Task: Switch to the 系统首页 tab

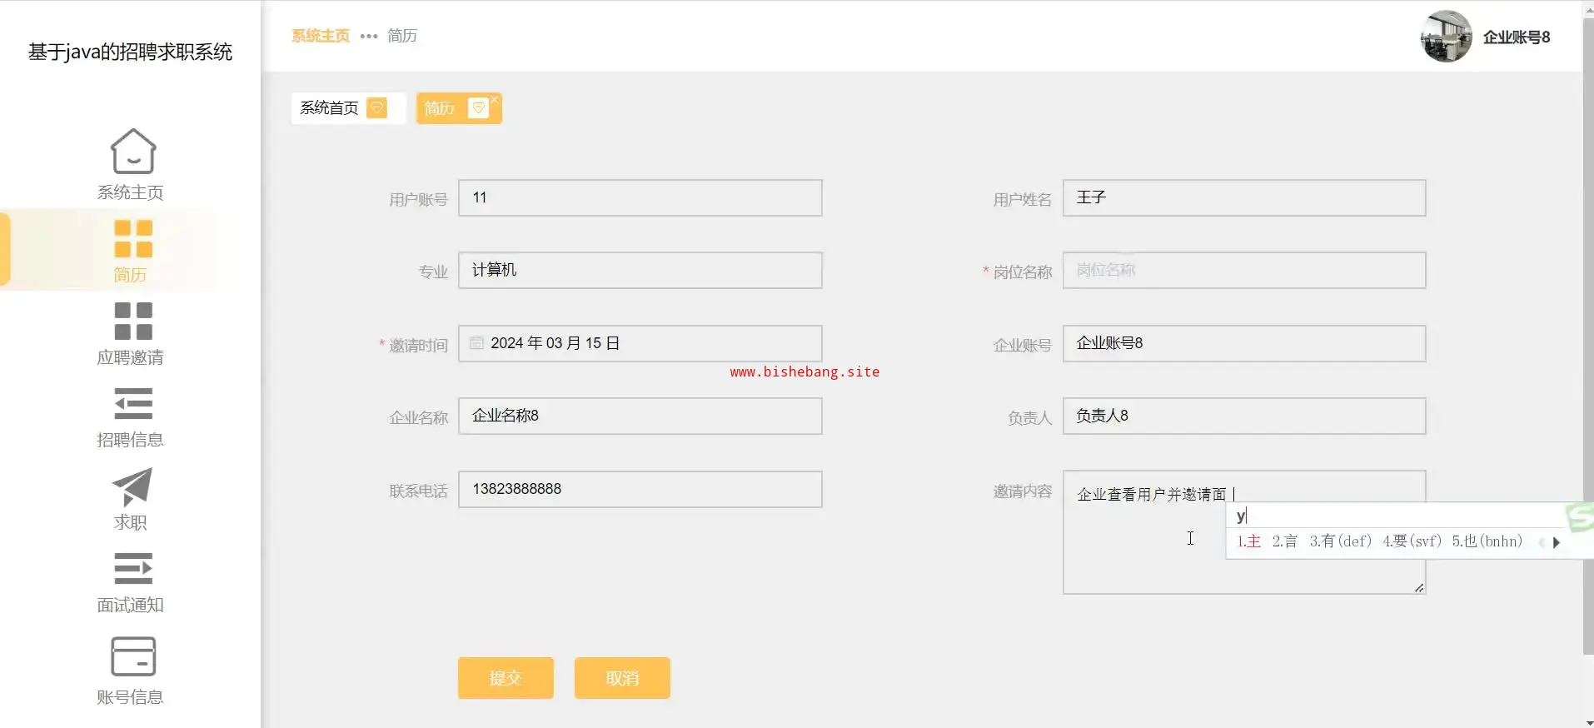Action: (330, 108)
